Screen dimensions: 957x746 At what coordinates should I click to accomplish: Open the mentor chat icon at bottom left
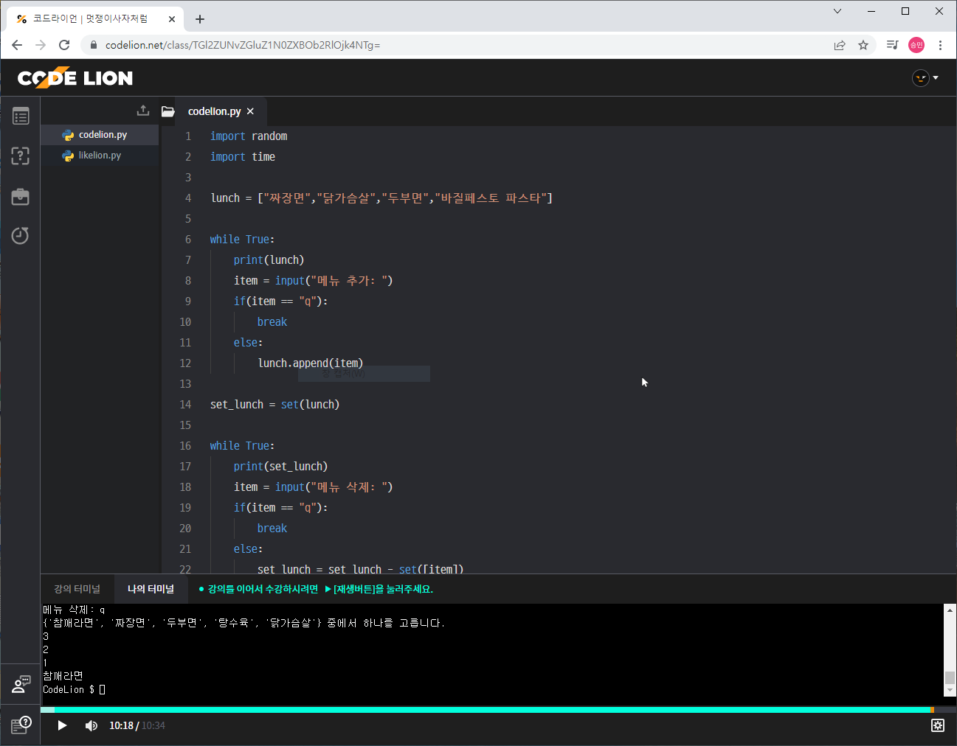click(20, 683)
